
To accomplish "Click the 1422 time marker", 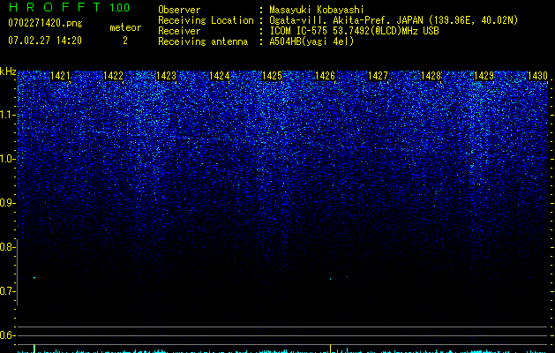I will coord(113,75).
